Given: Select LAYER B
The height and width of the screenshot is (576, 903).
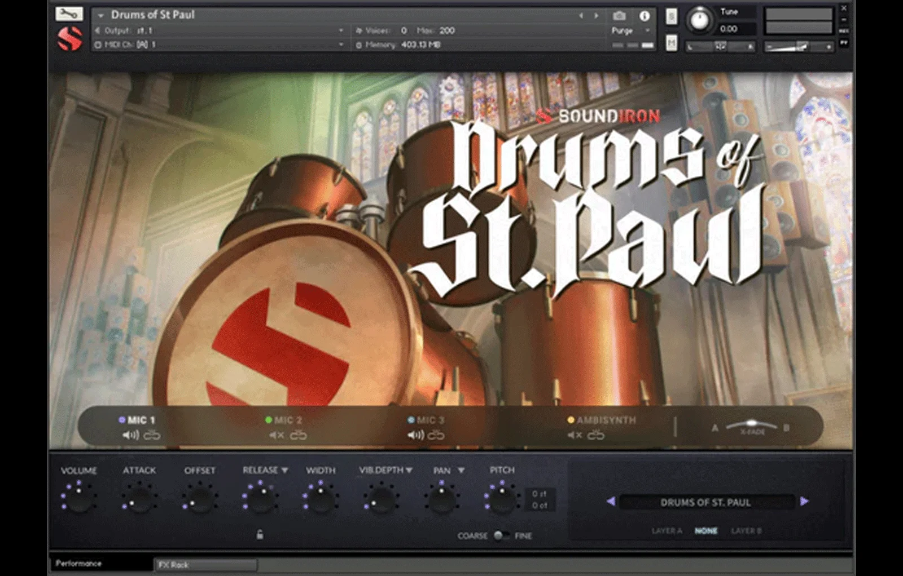Looking at the screenshot, I should [x=746, y=531].
